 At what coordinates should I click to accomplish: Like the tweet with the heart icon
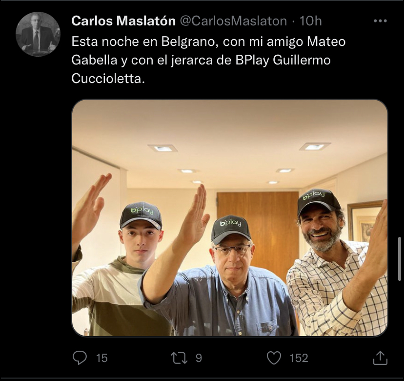click(274, 358)
